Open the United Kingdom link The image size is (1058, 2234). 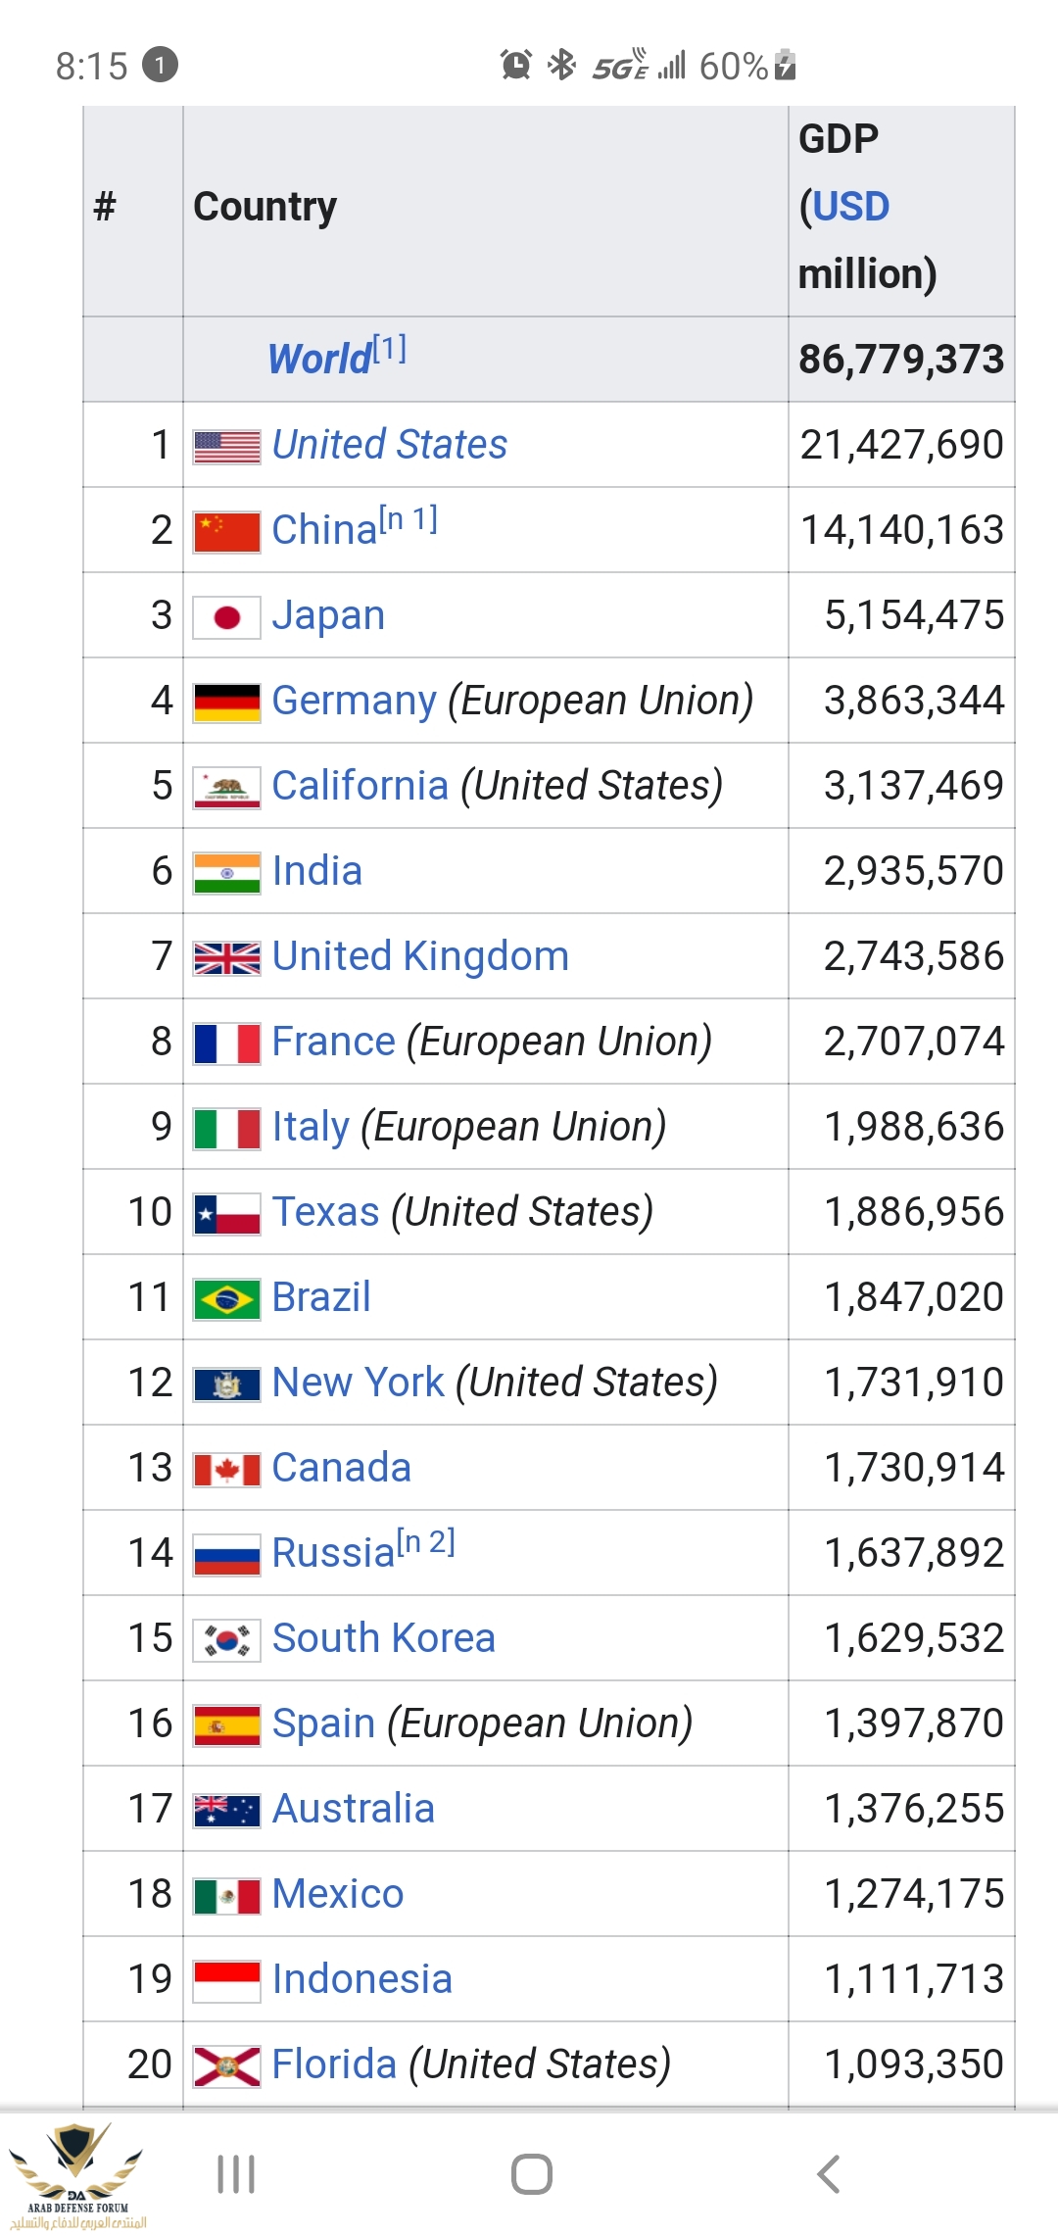click(x=420, y=956)
